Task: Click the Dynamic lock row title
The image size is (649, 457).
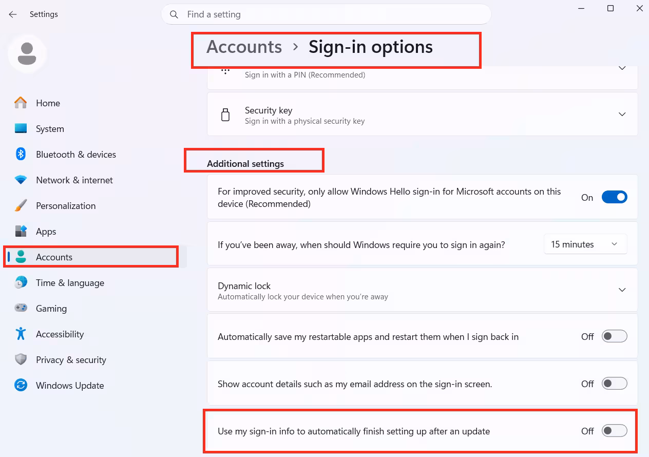Action: [x=244, y=285]
